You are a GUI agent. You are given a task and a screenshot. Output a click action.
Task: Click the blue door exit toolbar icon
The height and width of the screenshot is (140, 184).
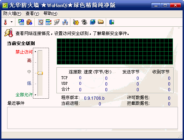tap(111, 22)
